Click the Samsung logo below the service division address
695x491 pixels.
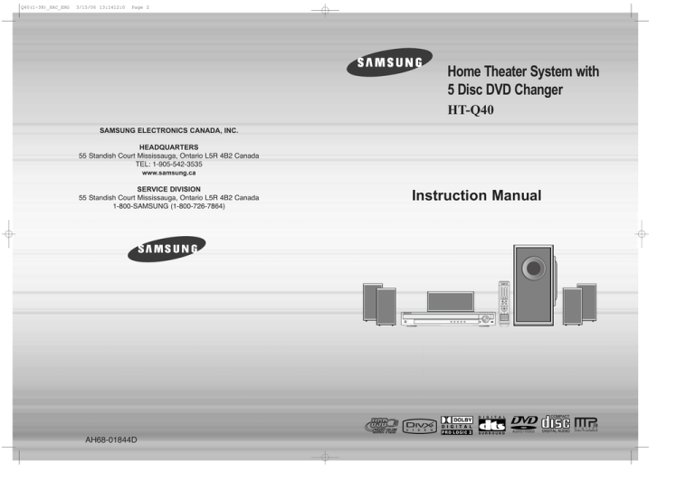pyautogui.click(x=167, y=249)
